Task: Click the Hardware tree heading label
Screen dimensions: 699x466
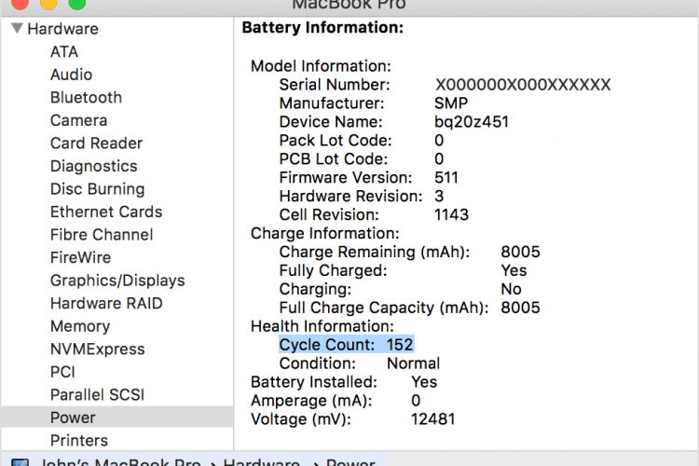Action: pyautogui.click(x=62, y=29)
